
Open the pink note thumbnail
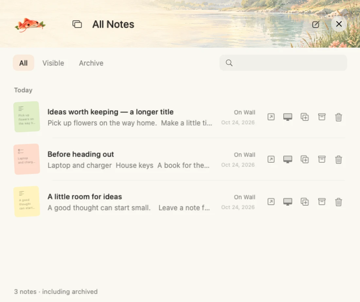[x=27, y=159]
